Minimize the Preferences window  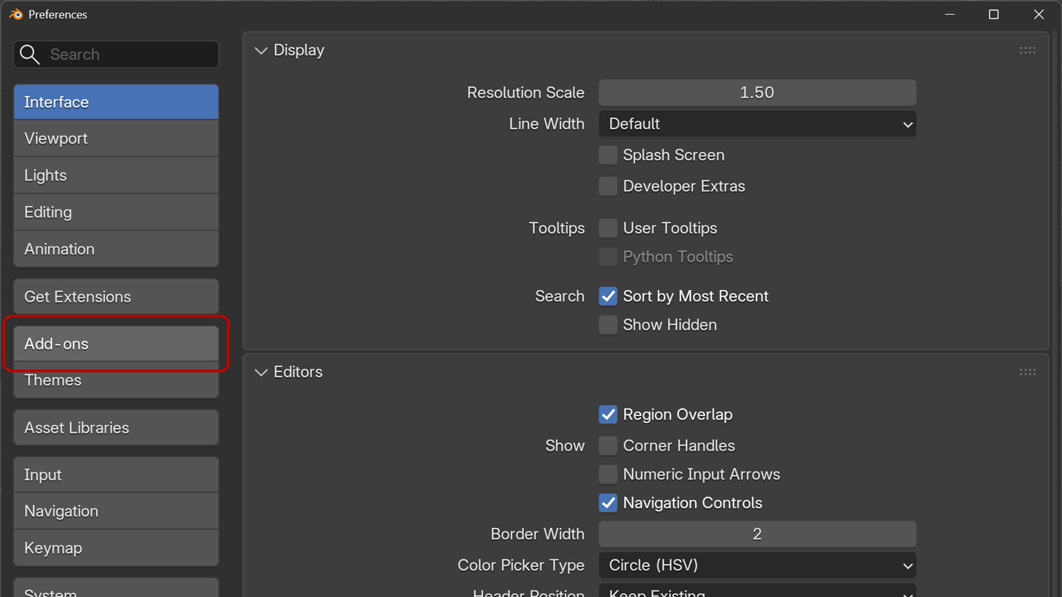coord(950,14)
